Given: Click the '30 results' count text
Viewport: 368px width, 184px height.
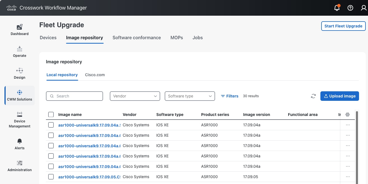Looking at the screenshot, I should coord(251,96).
